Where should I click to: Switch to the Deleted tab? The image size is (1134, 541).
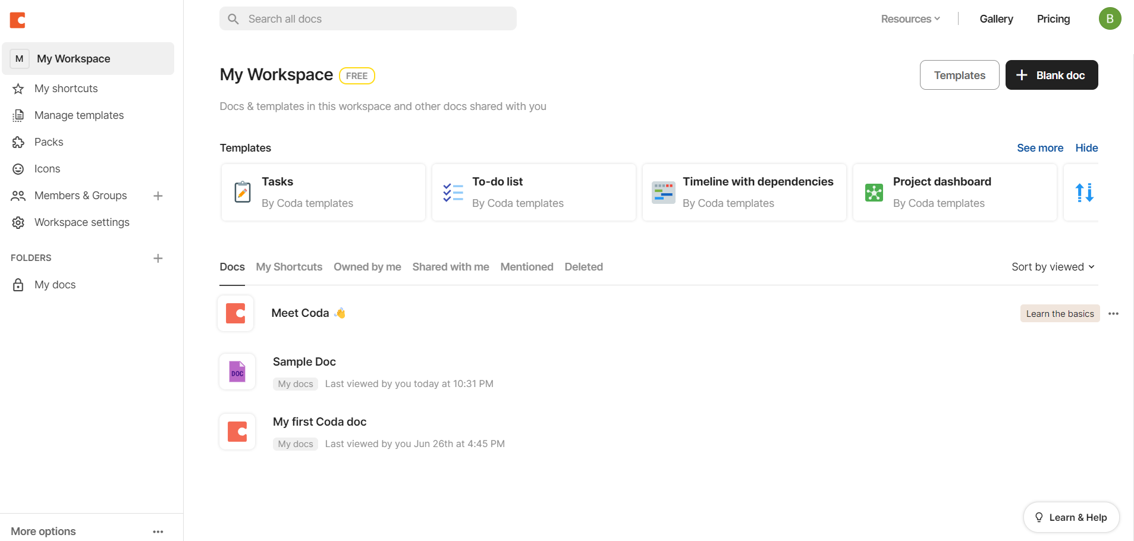(x=584, y=267)
